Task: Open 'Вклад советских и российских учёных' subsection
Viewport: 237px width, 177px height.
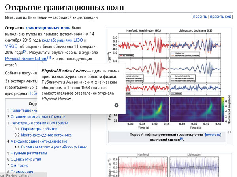Action: tap(54, 147)
